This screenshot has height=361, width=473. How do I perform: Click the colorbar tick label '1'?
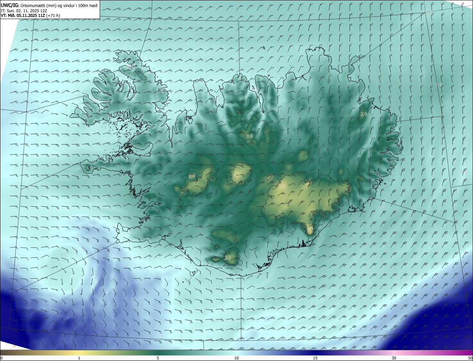[79, 358]
